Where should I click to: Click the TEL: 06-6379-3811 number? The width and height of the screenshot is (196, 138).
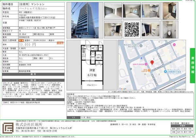pyautogui.click(x=25, y=131)
